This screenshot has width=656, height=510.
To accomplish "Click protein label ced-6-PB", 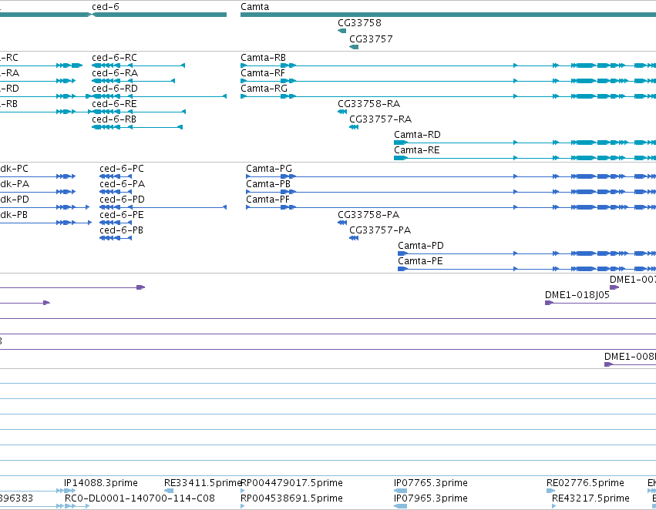I will click(x=121, y=231).
